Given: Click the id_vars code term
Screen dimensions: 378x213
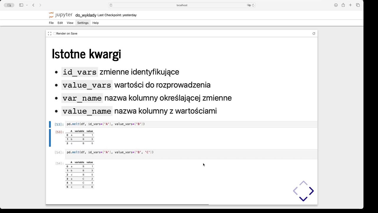Looking at the screenshot, I should point(79,72).
